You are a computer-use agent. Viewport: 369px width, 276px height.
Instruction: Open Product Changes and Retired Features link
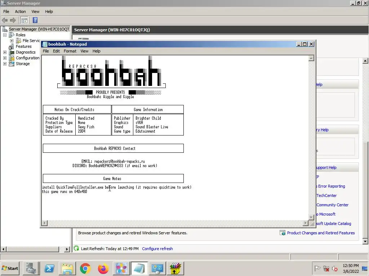[321, 233]
